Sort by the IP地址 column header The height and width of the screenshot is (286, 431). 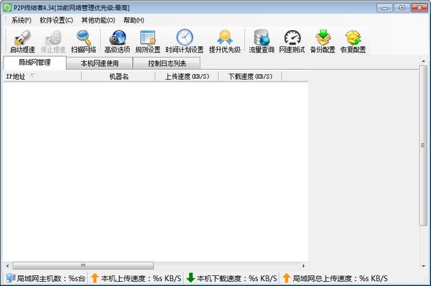tap(42, 76)
